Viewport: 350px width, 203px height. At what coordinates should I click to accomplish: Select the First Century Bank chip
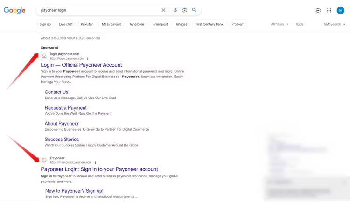click(x=209, y=24)
